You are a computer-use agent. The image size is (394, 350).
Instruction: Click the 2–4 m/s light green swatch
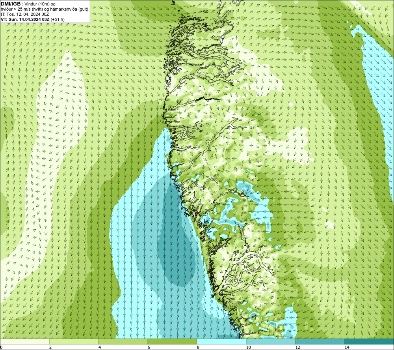click(74, 341)
